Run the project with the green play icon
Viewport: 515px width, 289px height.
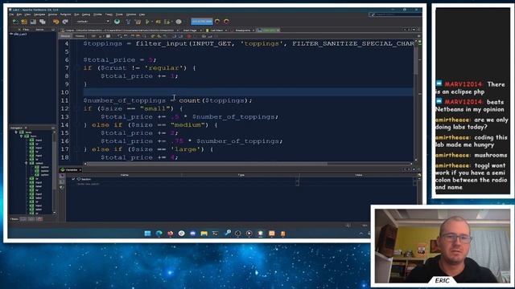[147, 22]
